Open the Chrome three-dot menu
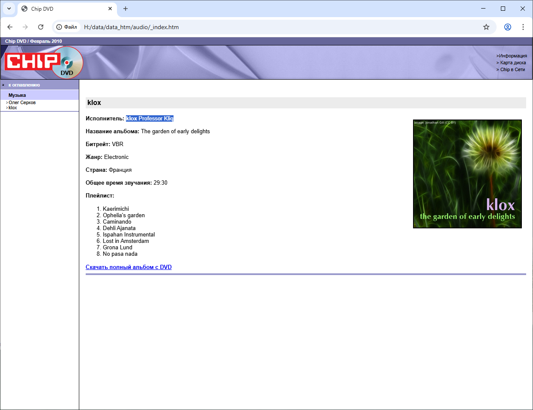 (x=523, y=27)
